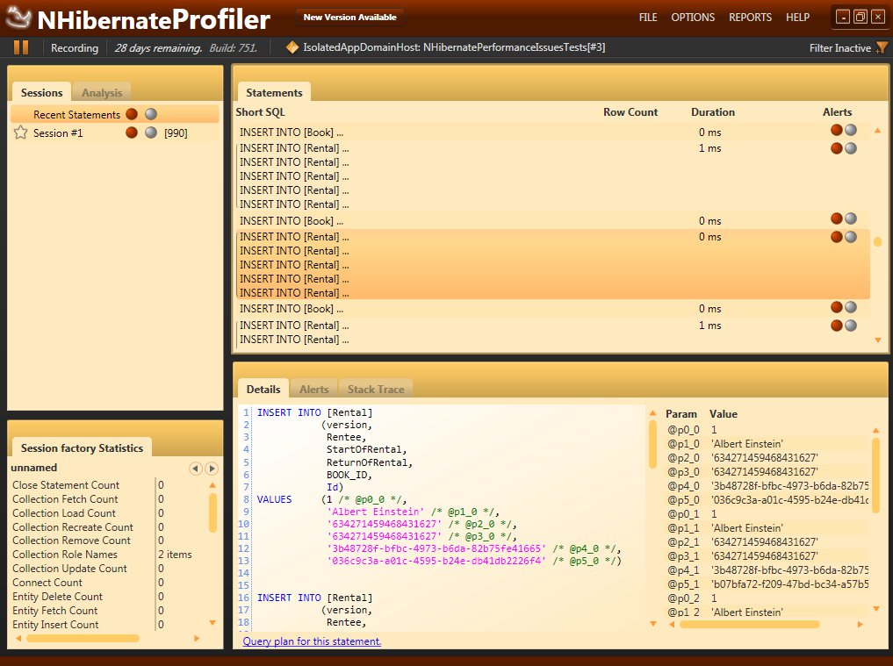Click red alert dot beside Recent Statements

132,114
